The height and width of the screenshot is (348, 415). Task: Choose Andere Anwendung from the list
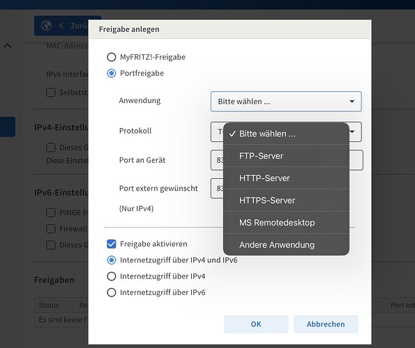coord(286,244)
